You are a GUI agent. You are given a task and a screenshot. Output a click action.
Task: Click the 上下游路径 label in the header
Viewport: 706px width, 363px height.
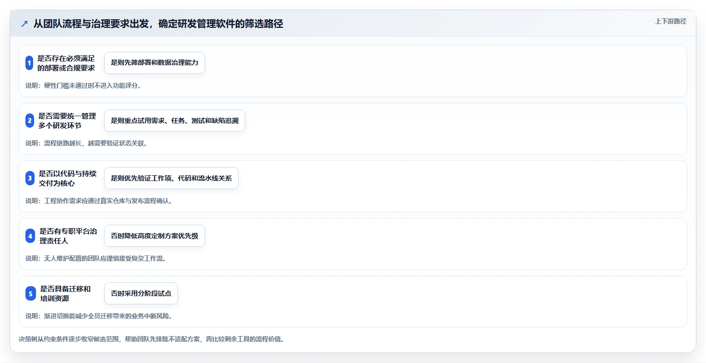click(x=670, y=21)
